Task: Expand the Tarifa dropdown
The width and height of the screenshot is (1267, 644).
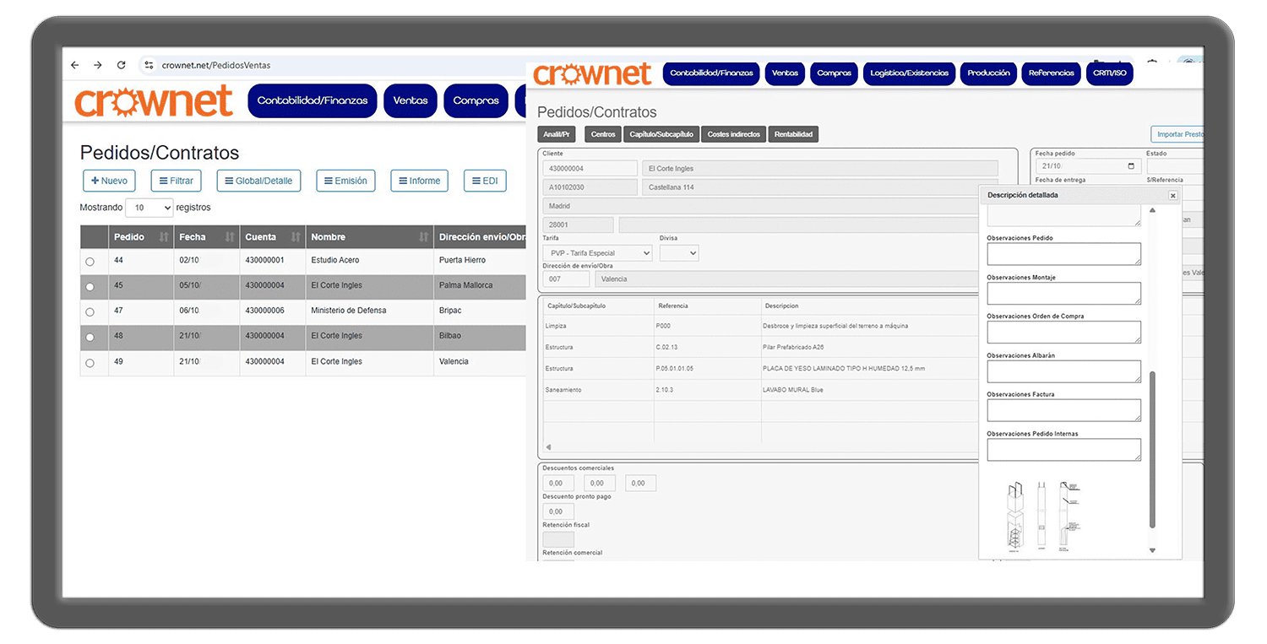Action: tap(597, 253)
